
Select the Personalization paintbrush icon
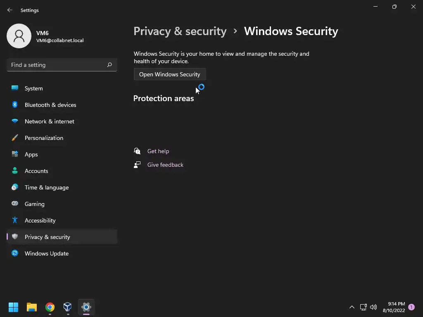pyautogui.click(x=15, y=138)
